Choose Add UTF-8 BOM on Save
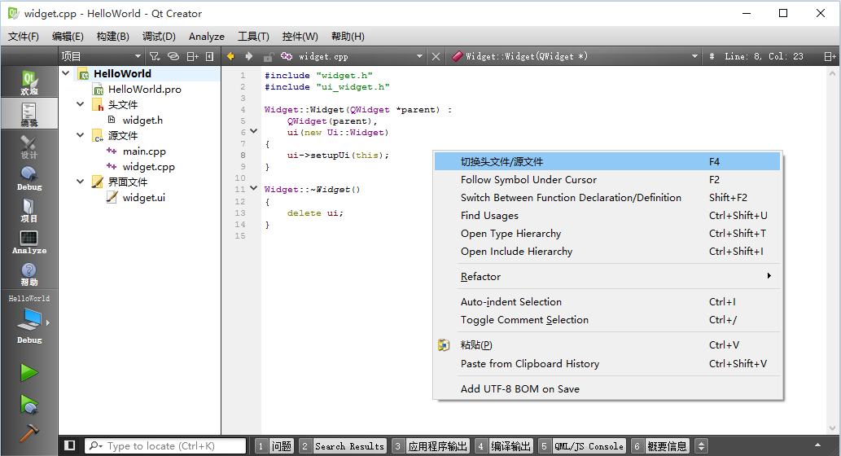 coord(607,389)
